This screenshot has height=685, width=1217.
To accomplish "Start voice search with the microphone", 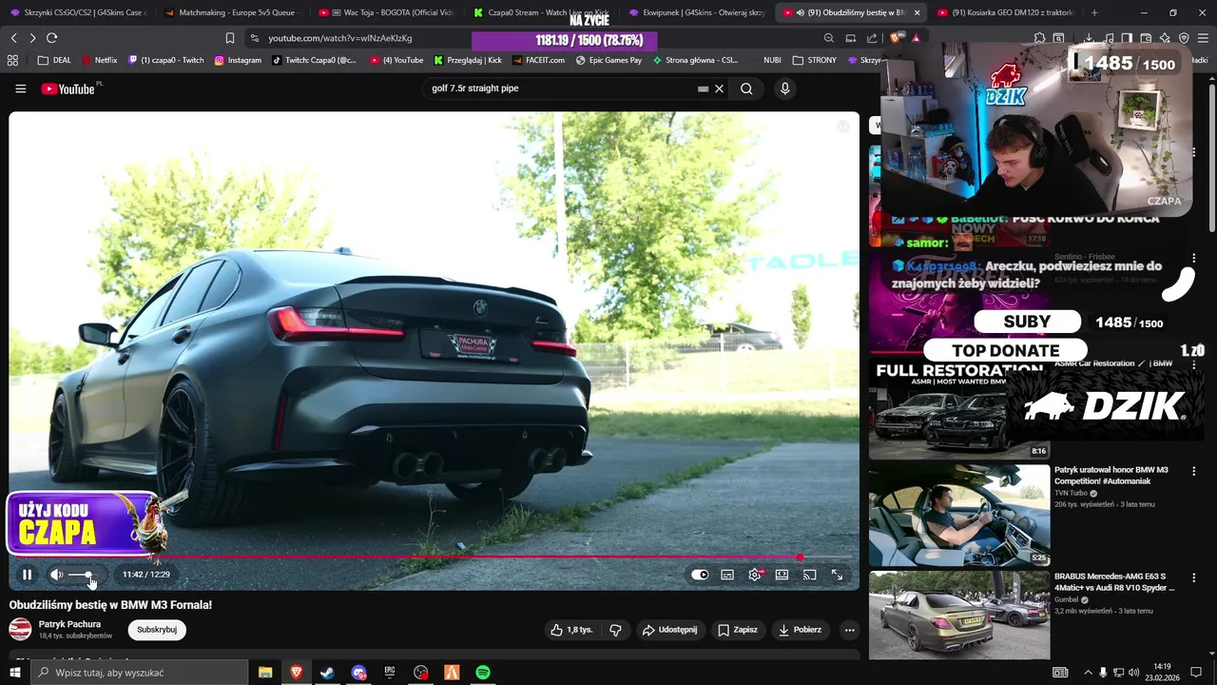I will tap(784, 88).
